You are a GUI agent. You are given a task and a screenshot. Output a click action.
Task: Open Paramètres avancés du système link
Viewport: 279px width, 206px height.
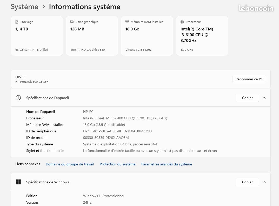coord(167,164)
